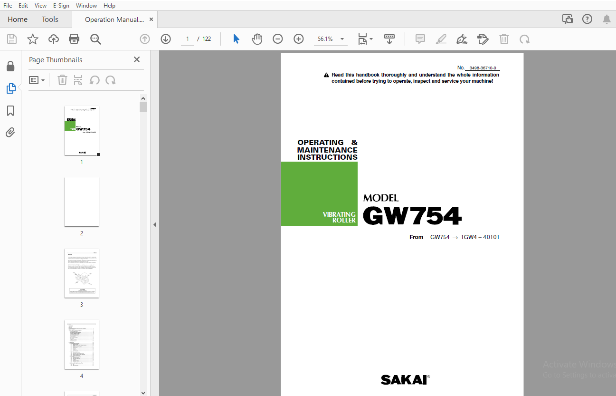Image resolution: width=616 pixels, height=396 pixels.
Task: Zoom in with the plus icon
Action: pos(299,39)
